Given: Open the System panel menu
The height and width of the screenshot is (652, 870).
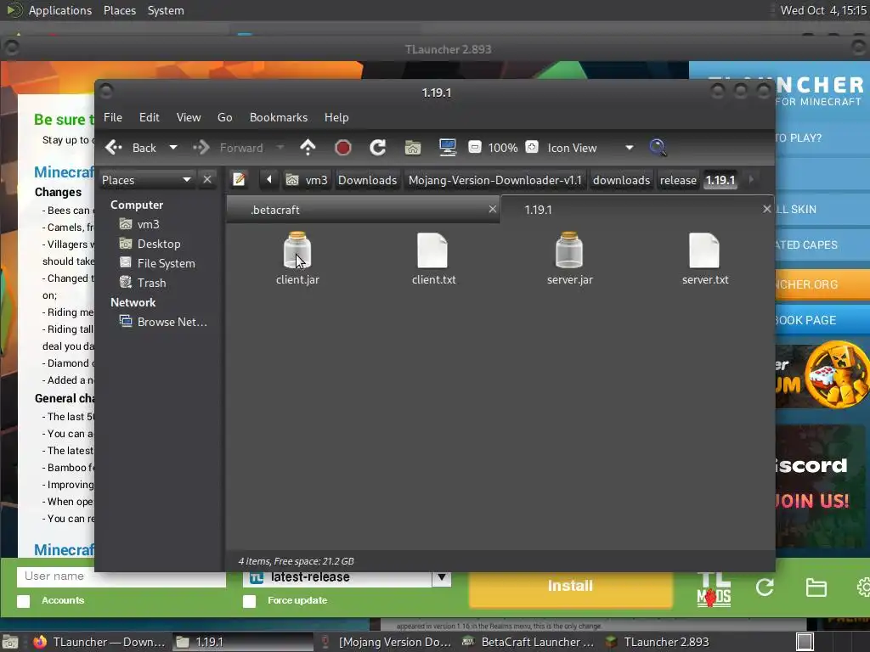Looking at the screenshot, I should click(x=166, y=10).
